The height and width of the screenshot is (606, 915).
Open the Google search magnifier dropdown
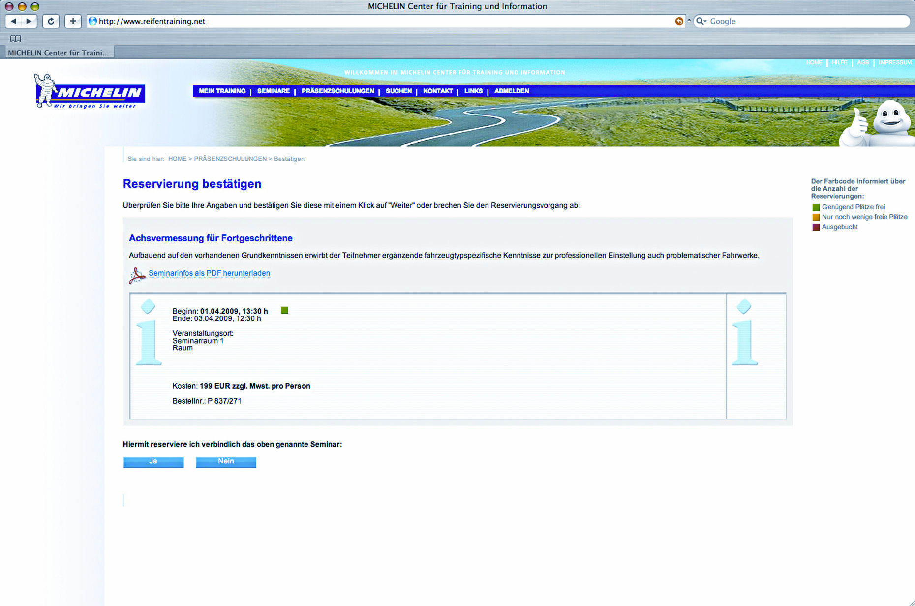pos(701,21)
